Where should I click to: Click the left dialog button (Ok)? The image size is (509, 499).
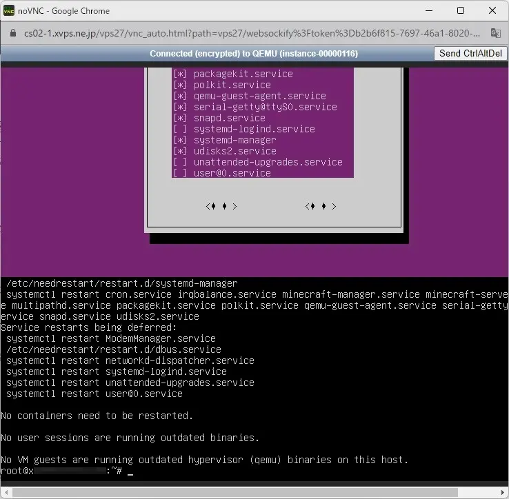click(x=221, y=206)
